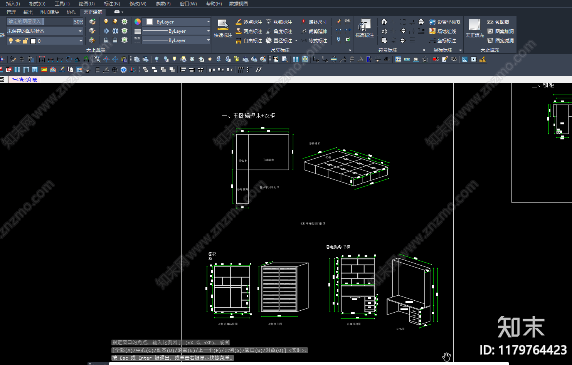Expand the 尺寸标注 panel launcher arrow

coord(350,50)
